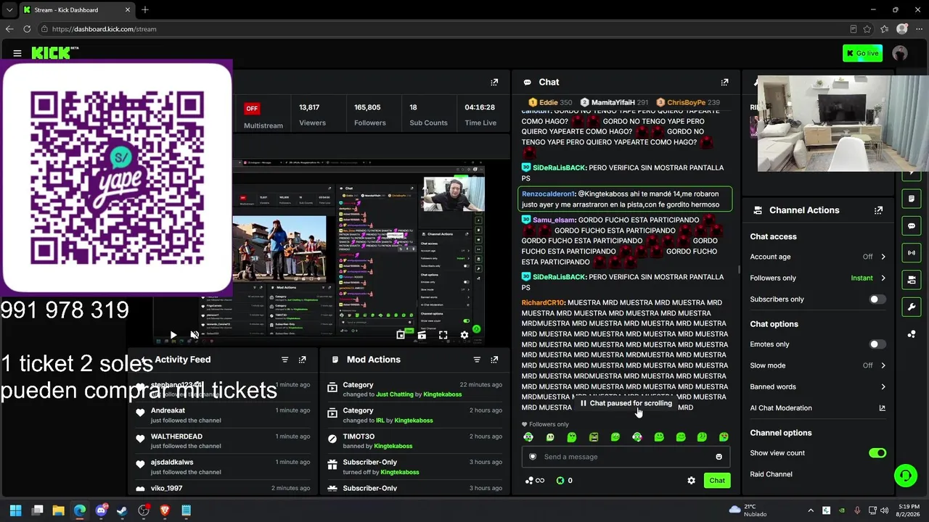Open AI Chat Moderation external link
The height and width of the screenshot is (522, 929).
coord(883,408)
